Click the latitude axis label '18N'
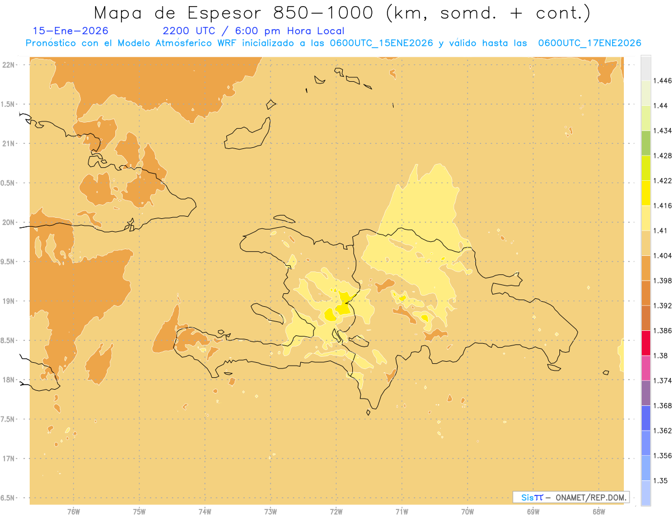This screenshot has height=519, width=672. (8, 380)
